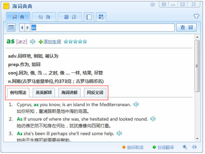The image size is (205, 154).
Task: Click translation 如你所知，塞浦路斯是地中海的岛国
Action: coord(53,111)
